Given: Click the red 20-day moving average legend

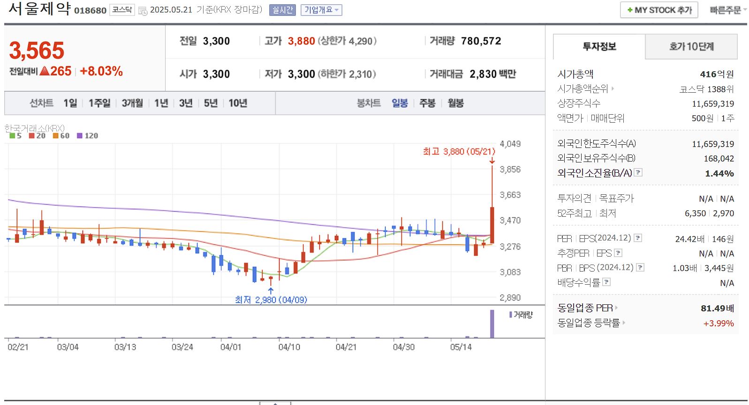Looking at the screenshot, I should tap(37, 136).
